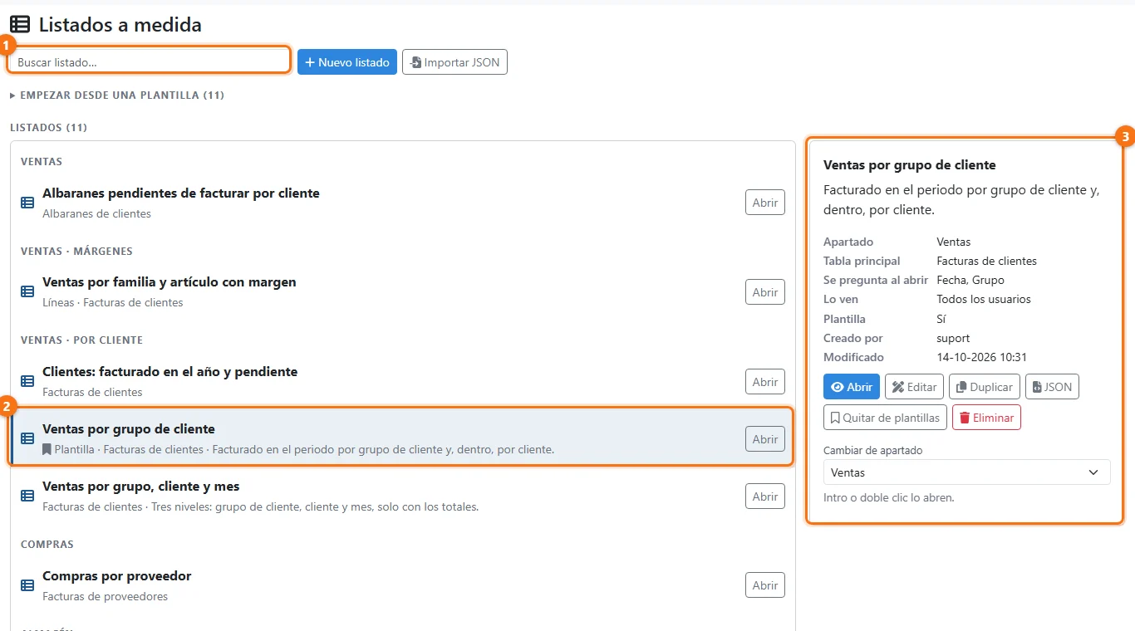Click the Modificado date 14-10-2026 10:31

(982, 357)
